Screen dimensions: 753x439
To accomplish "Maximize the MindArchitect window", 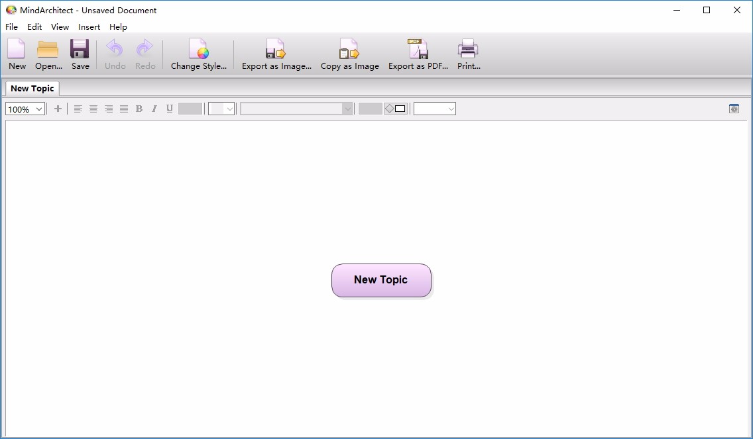I will point(707,10).
